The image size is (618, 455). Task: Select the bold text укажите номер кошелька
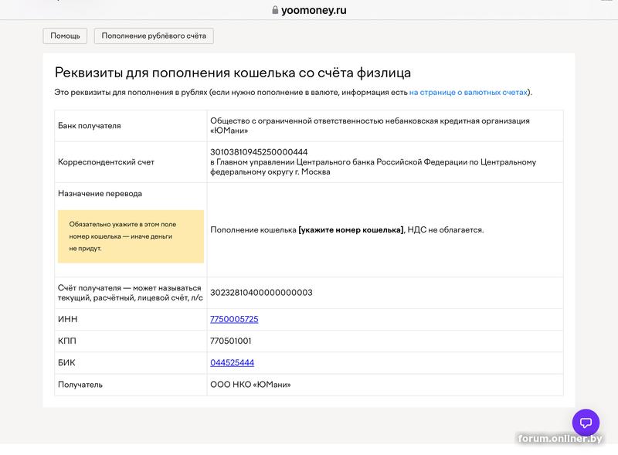pyautogui.click(x=351, y=230)
